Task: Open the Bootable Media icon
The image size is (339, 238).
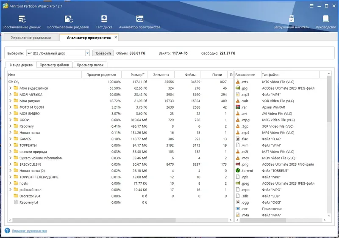Action: (x=292, y=19)
